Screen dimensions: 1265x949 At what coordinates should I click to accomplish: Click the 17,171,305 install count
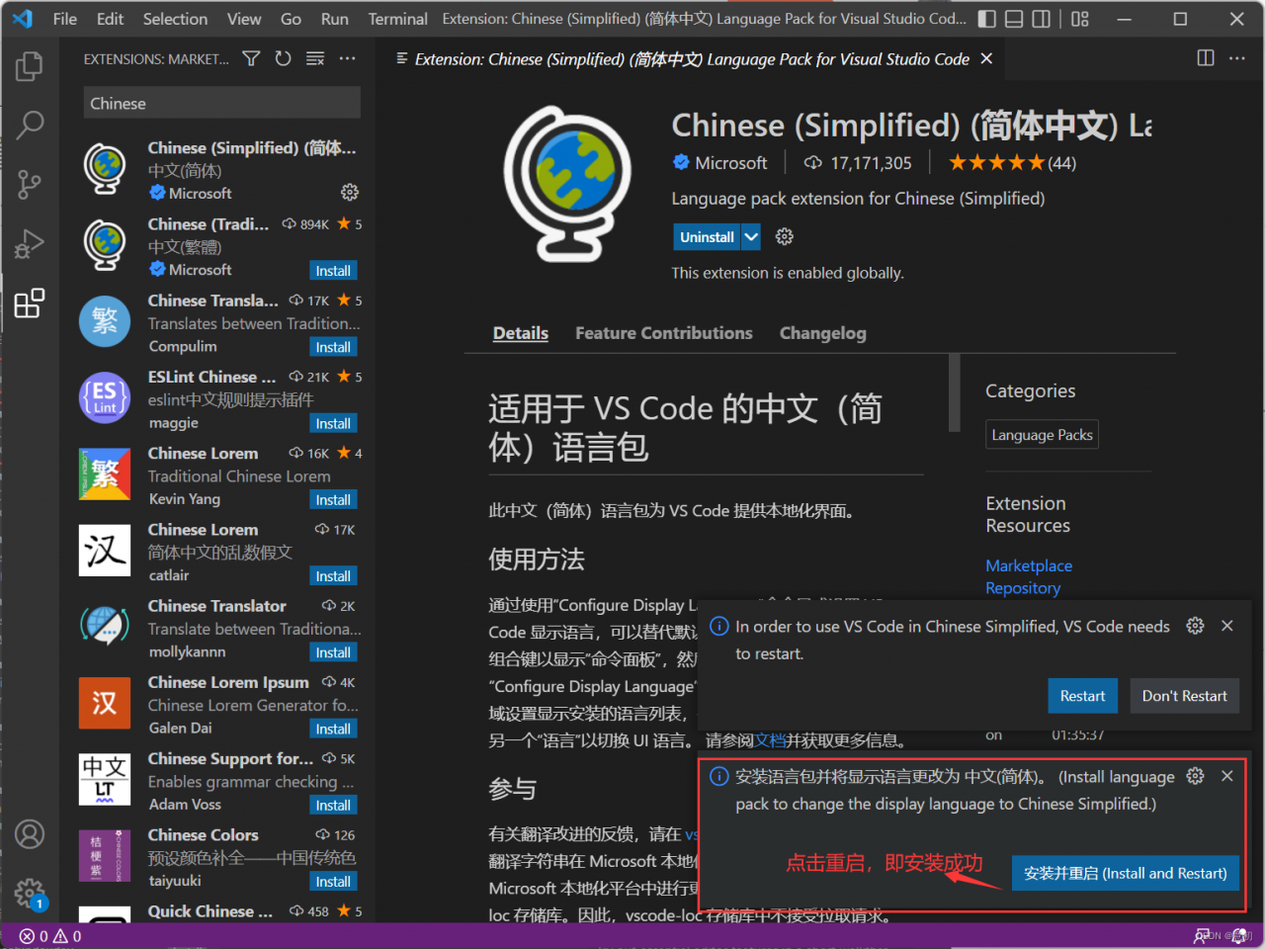coord(857,163)
